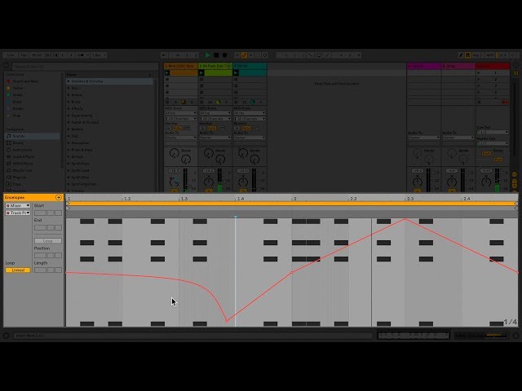Viewport: 522px width, 391px height.
Task: Launch the green clip in track 2
Action: tap(201, 72)
